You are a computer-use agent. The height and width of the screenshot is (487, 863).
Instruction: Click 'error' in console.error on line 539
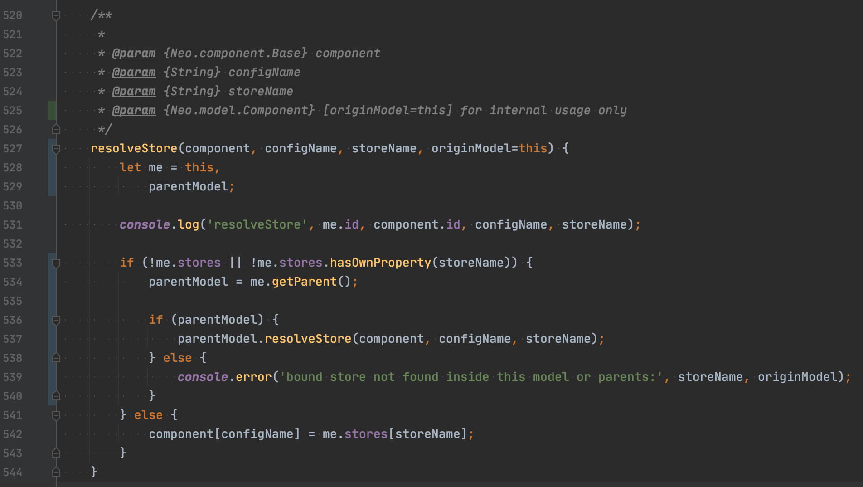pyautogui.click(x=253, y=377)
